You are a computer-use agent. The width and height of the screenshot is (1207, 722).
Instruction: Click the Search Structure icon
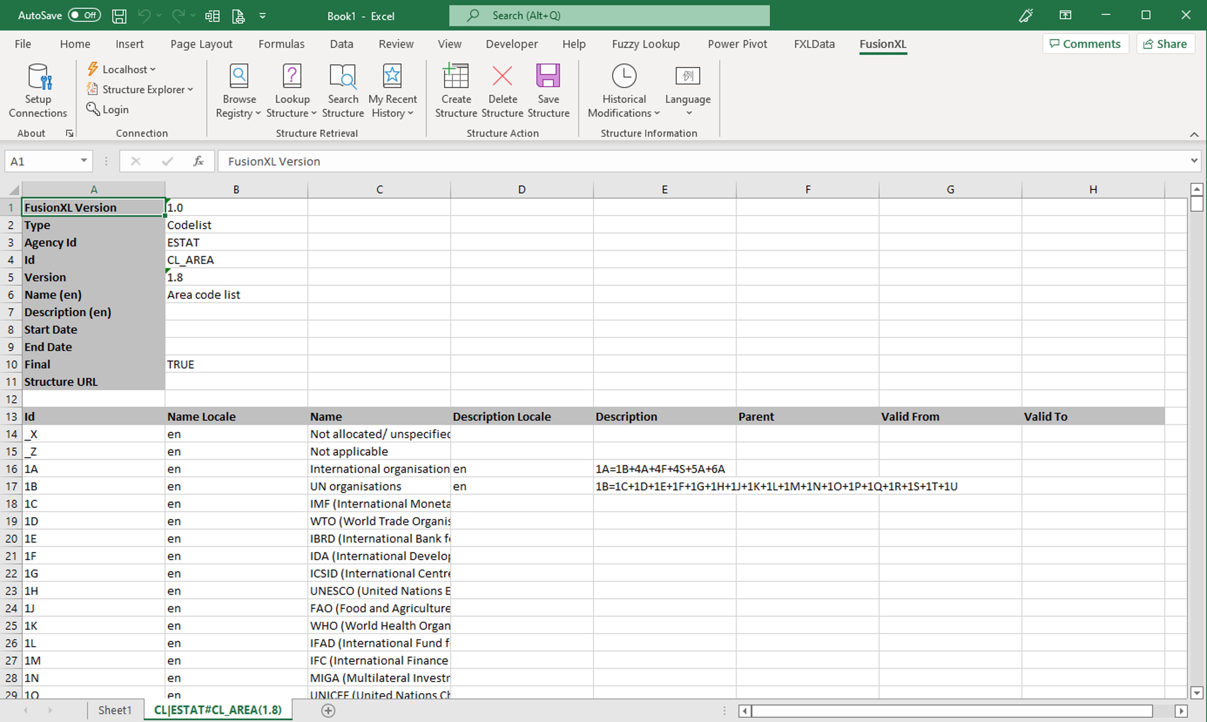[x=343, y=77]
